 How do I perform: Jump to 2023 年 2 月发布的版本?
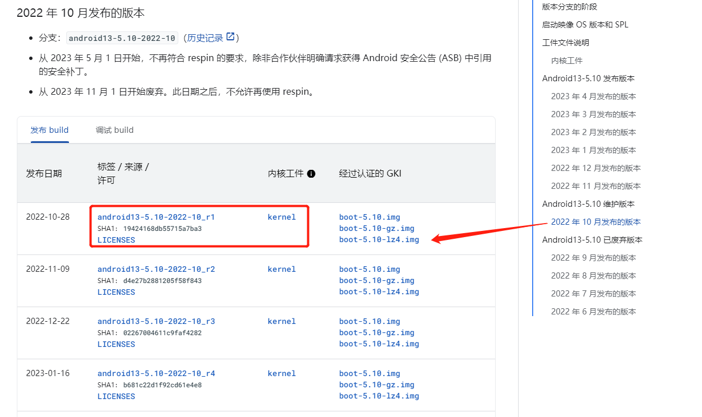(x=594, y=132)
